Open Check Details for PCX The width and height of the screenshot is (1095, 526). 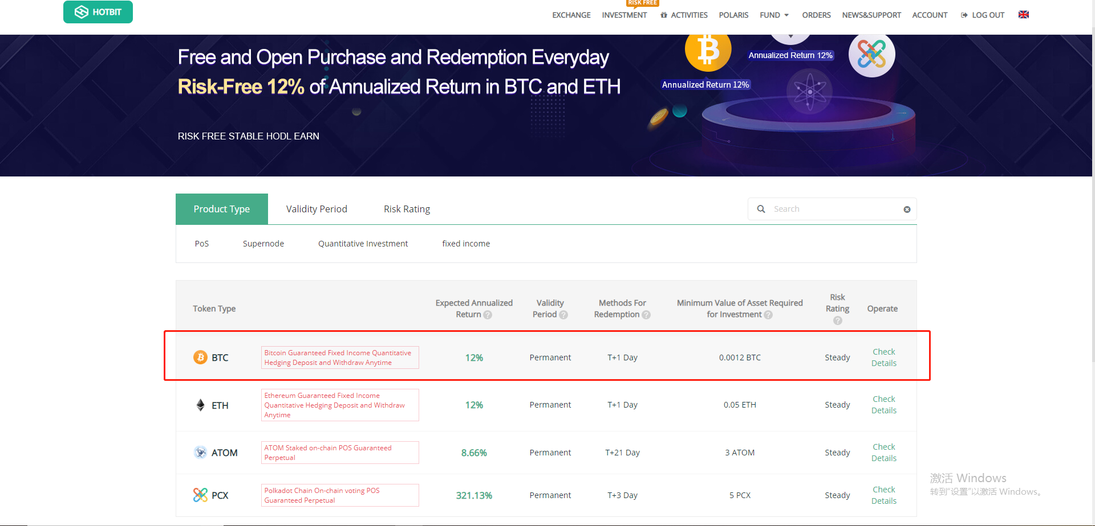[883, 495]
